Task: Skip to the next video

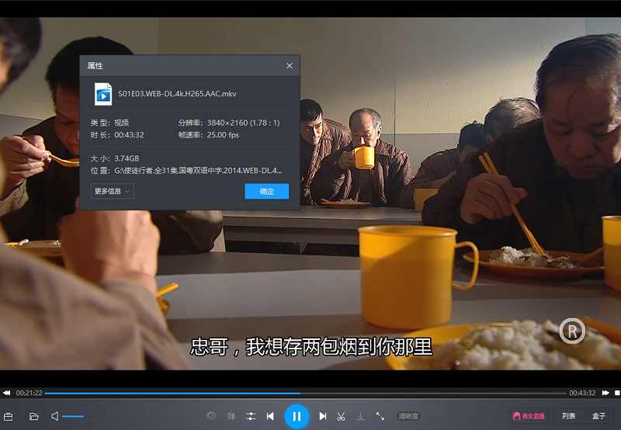Action: [323, 417]
